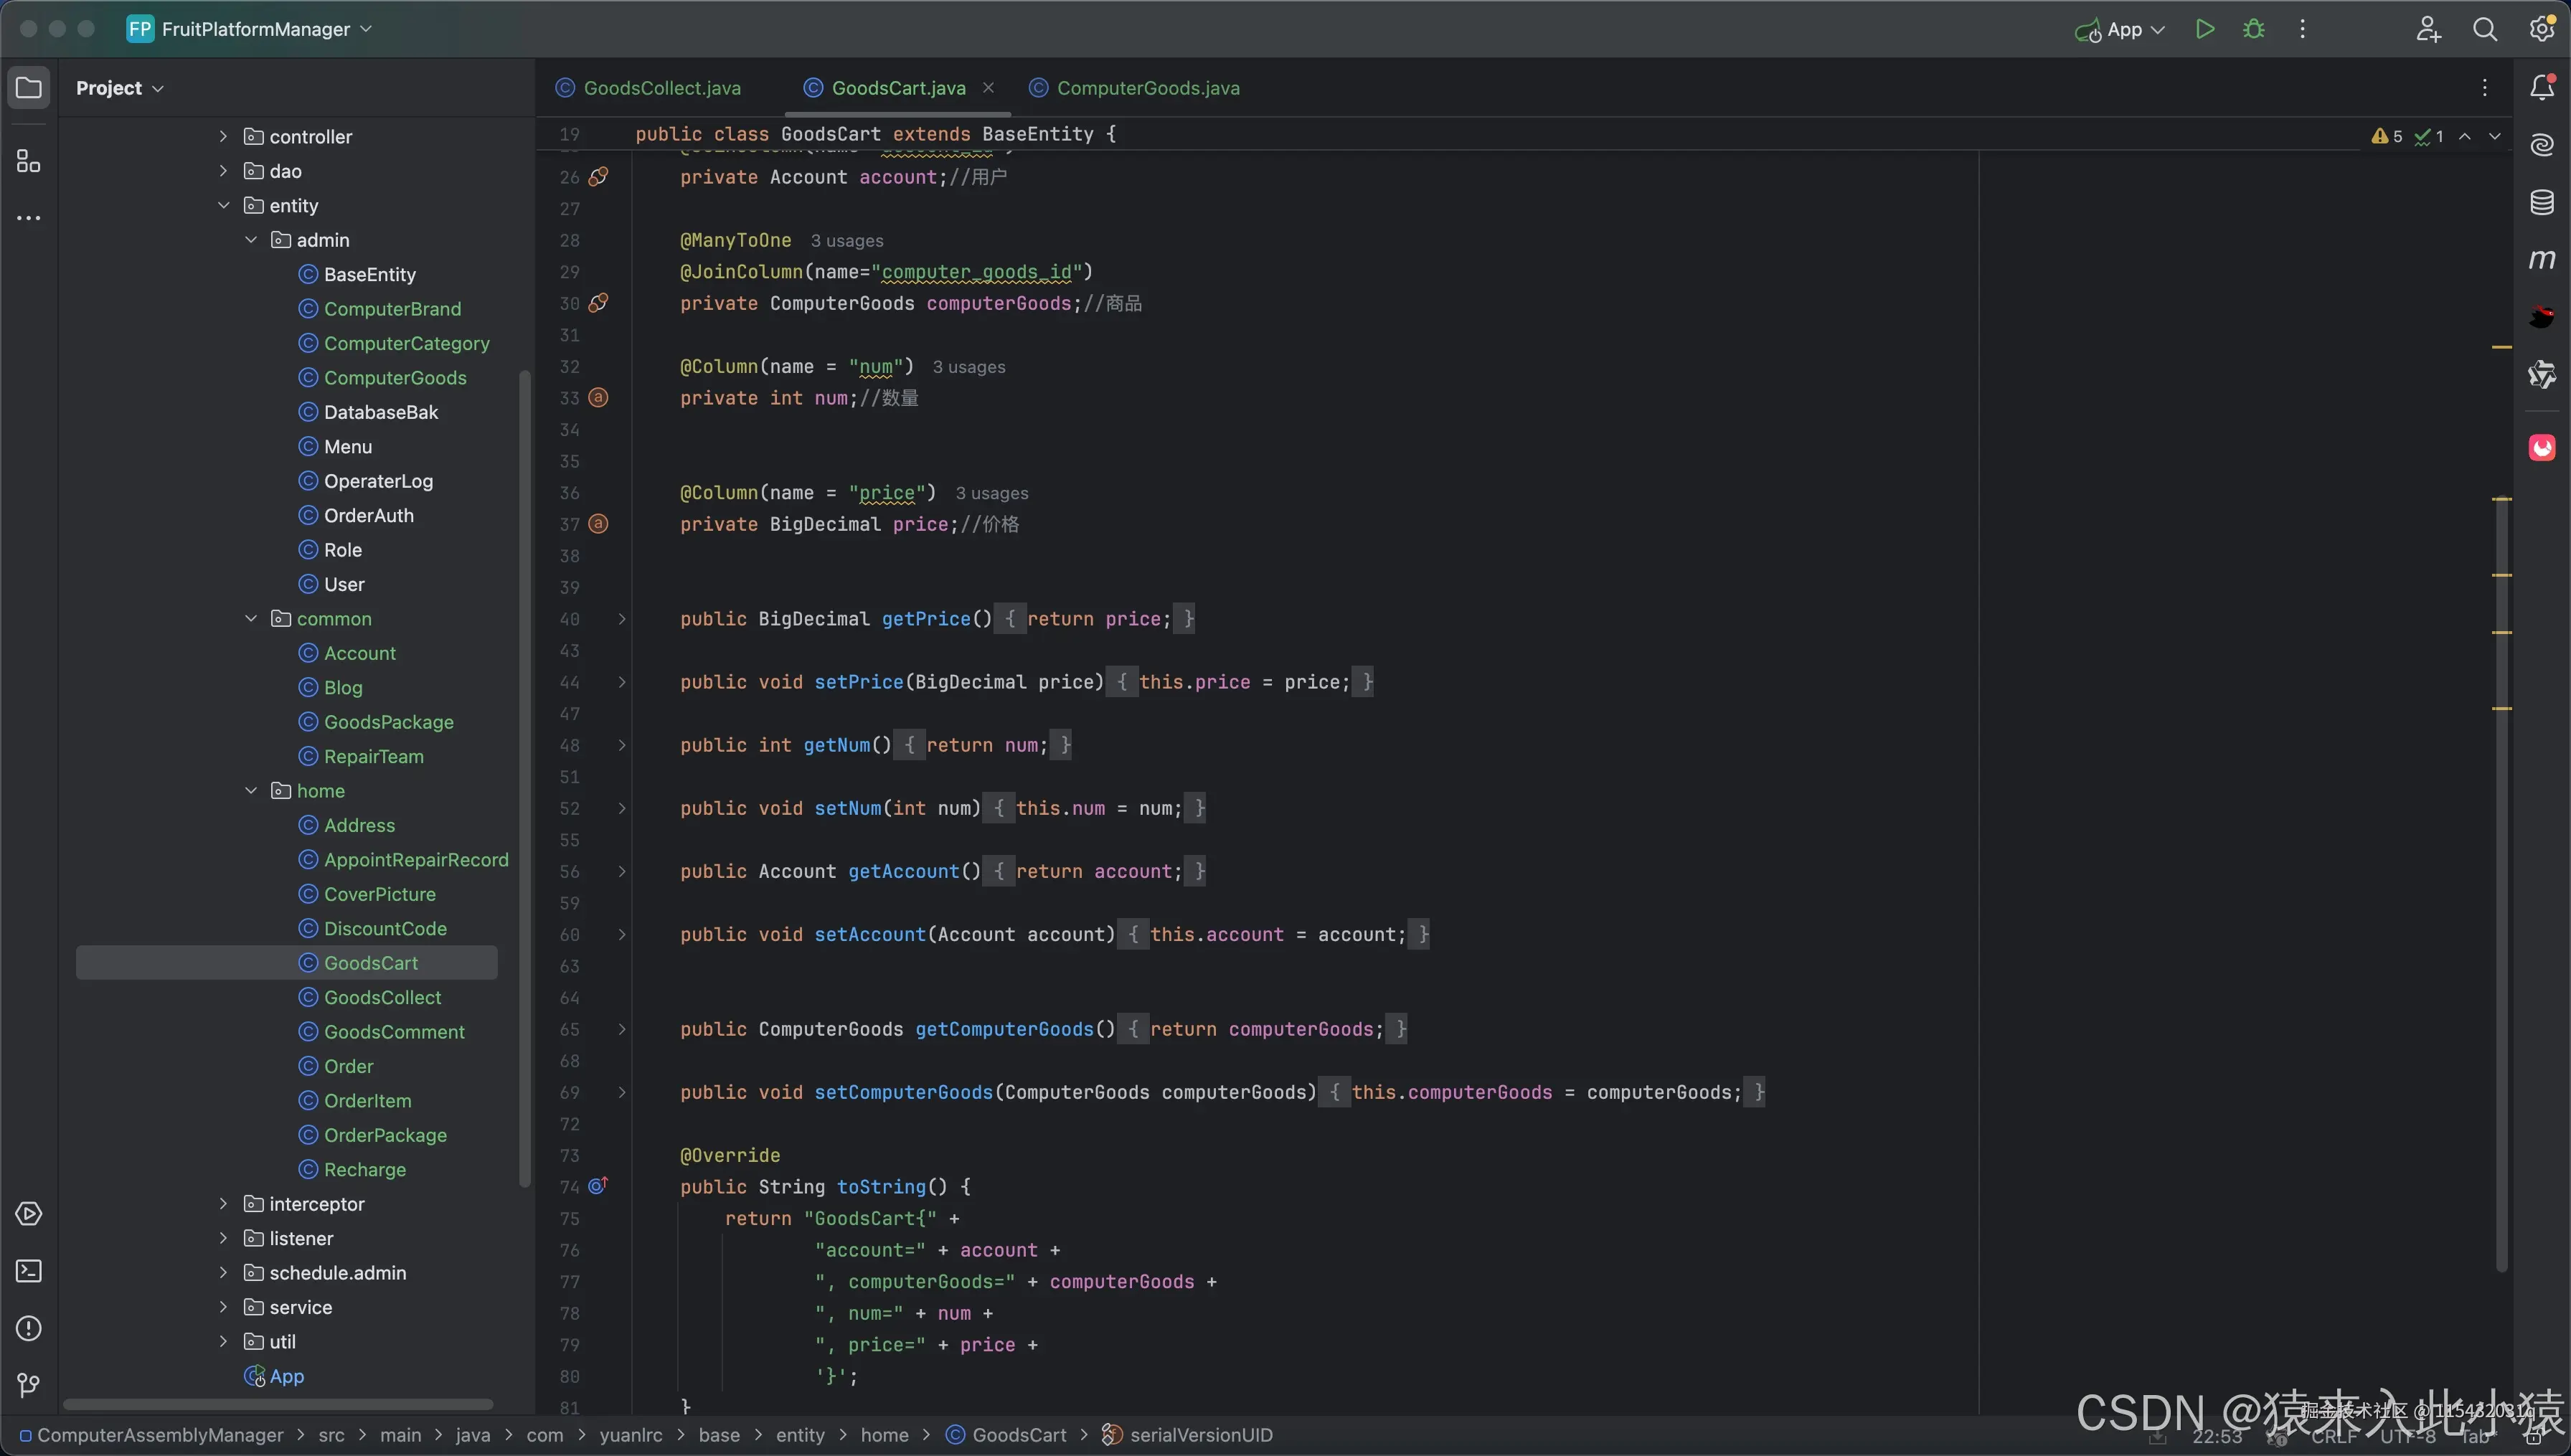
Task: Click the Run application icon
Action: click(x=2204, y=29)
